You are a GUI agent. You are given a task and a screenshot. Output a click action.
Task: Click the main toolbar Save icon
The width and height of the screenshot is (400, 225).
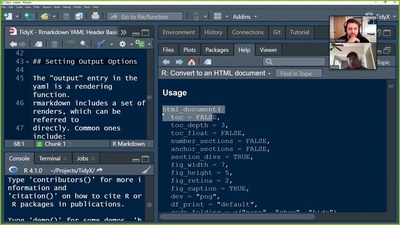click(x=66, y=16)
